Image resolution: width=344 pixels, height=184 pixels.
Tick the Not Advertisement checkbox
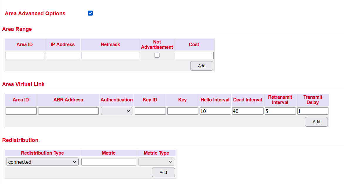click(x=157, y=55)
